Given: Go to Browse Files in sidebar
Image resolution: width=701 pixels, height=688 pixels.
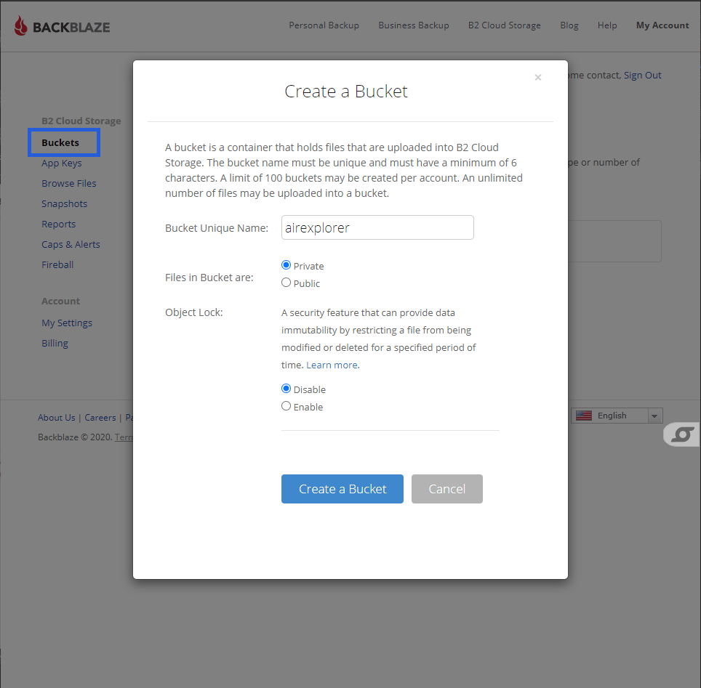Looking at the screenshot, I should (x=69, y=183).
